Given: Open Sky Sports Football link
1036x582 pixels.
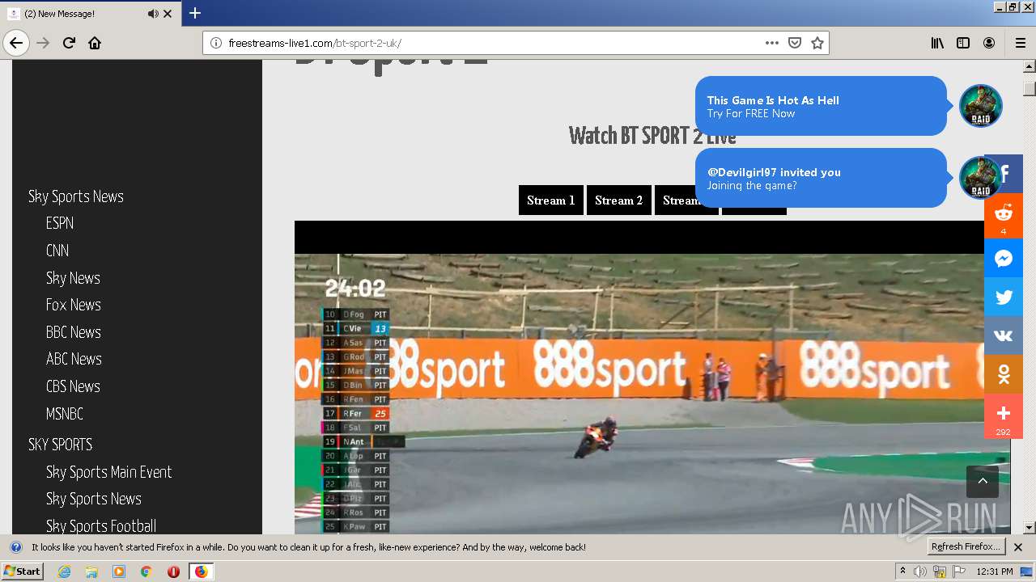Looking at the screenshot, I should [101, 526].
